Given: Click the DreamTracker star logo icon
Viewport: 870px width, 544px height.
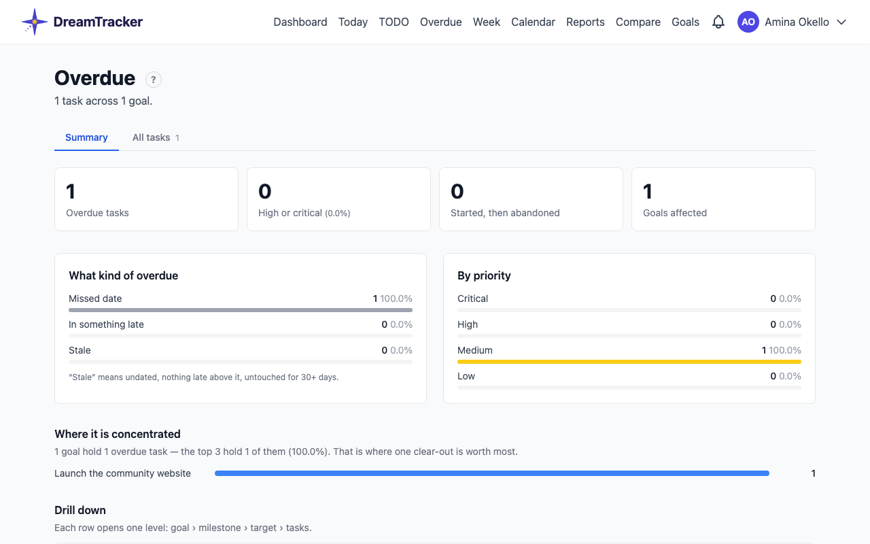Looking at the screenshot, I should click(34, 22).
